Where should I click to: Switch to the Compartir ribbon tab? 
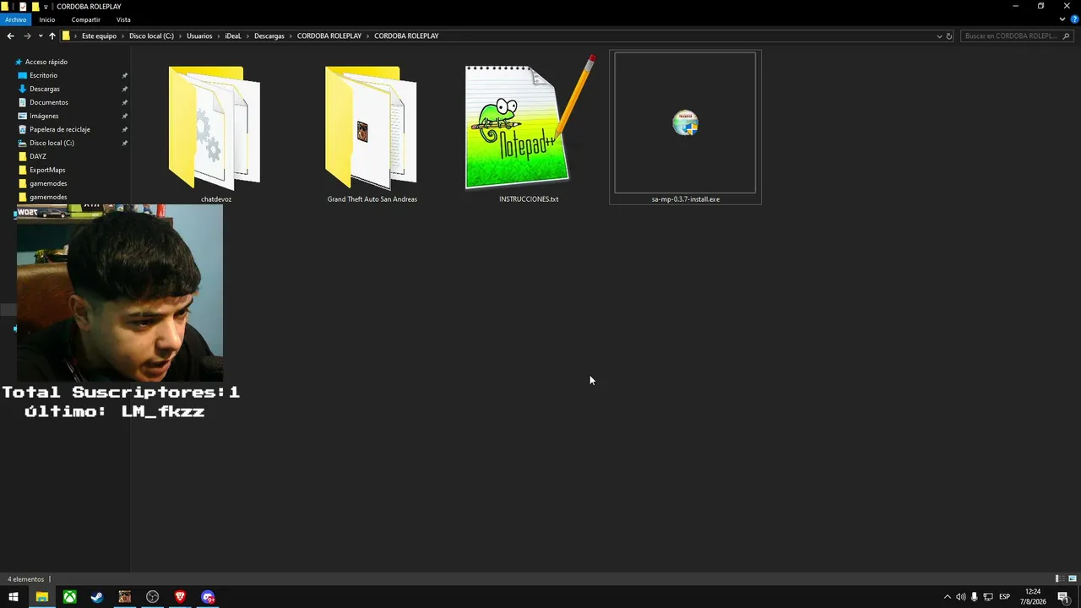click(85, 19)
